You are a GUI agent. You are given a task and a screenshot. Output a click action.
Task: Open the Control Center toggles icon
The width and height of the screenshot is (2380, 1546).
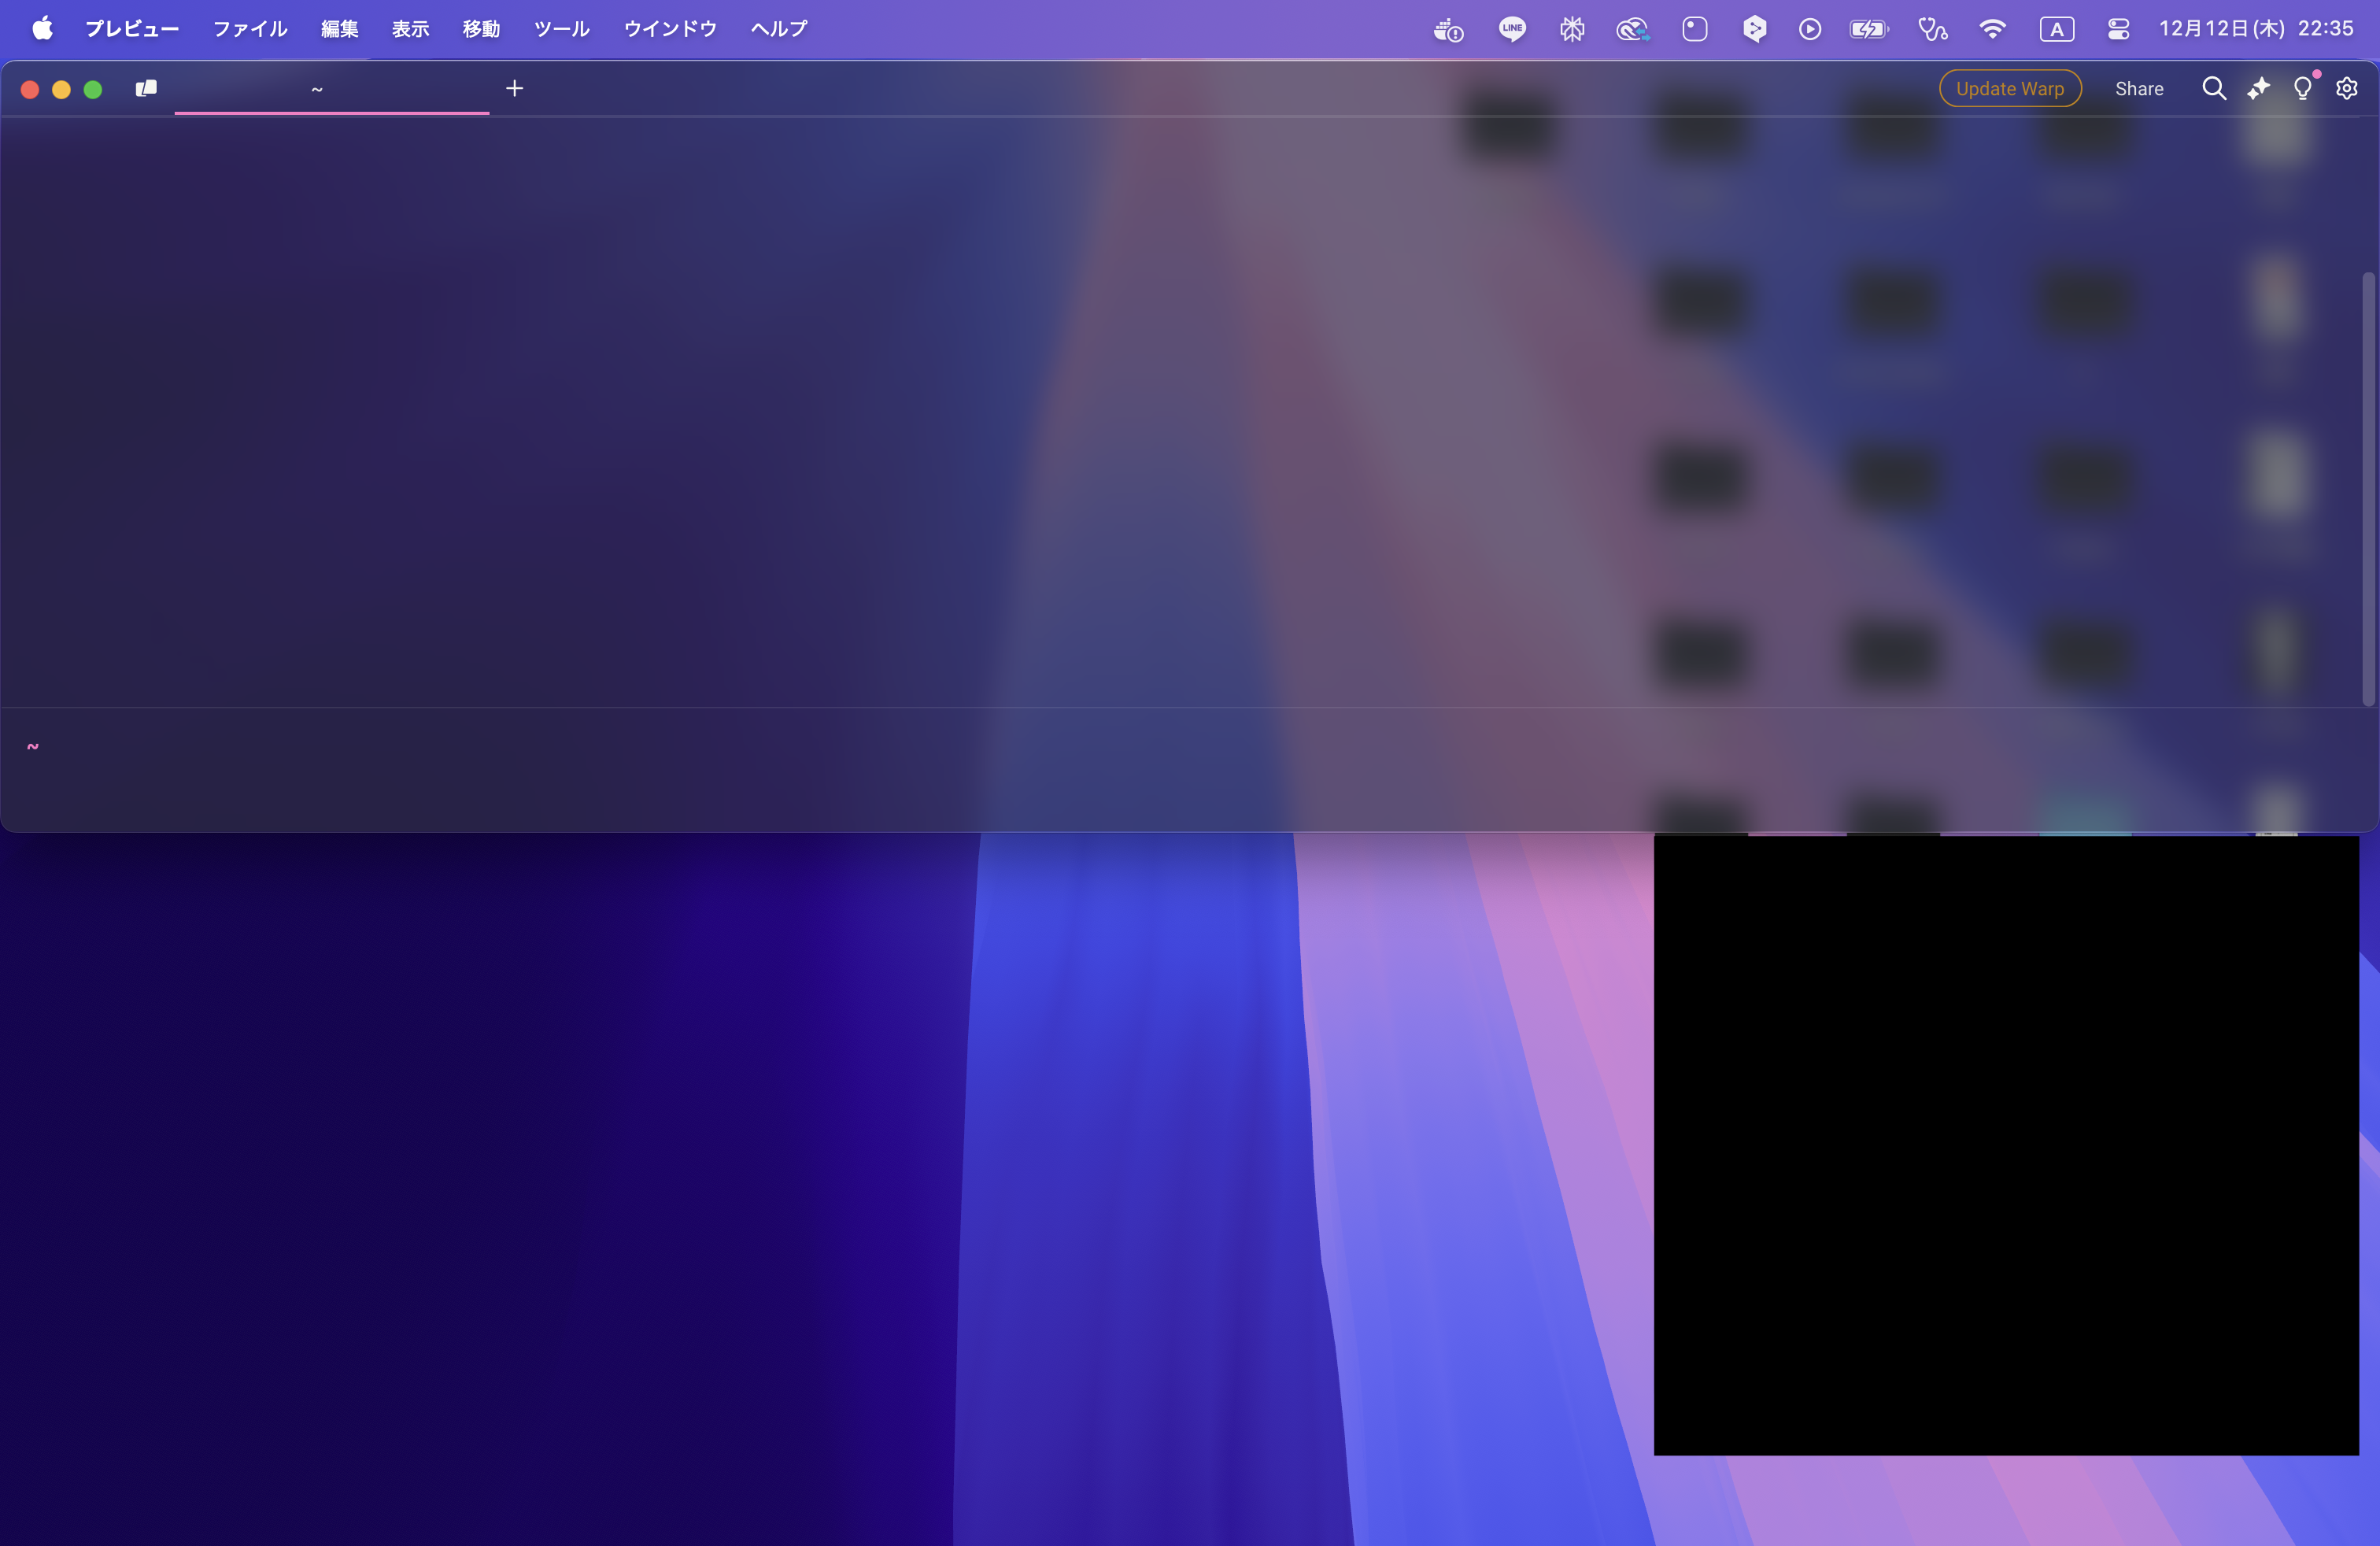[2117, 30]
